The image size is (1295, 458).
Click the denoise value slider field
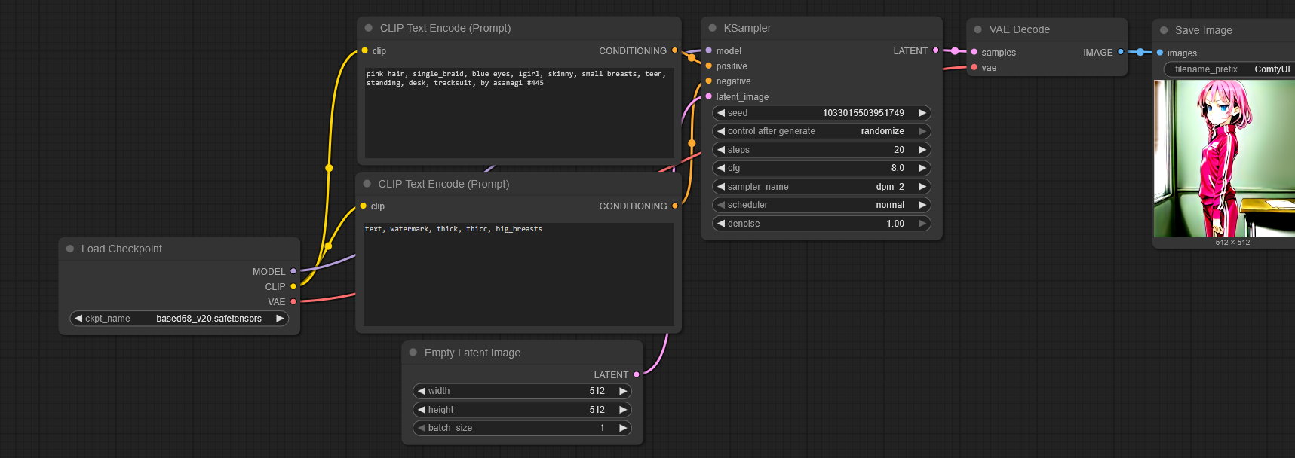pyautogui.click(x=821, y=224)
